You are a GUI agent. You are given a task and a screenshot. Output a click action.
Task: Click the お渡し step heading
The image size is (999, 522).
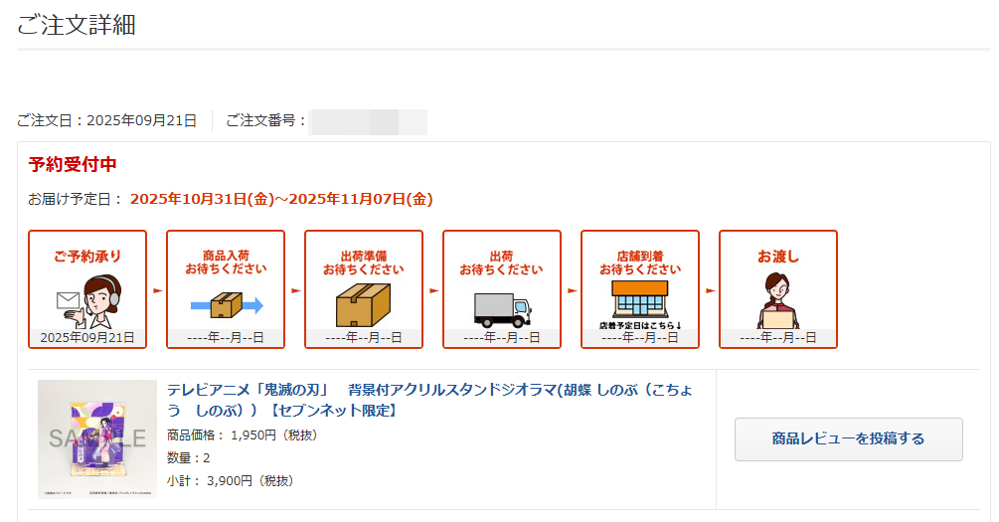[x=778, y=257]
